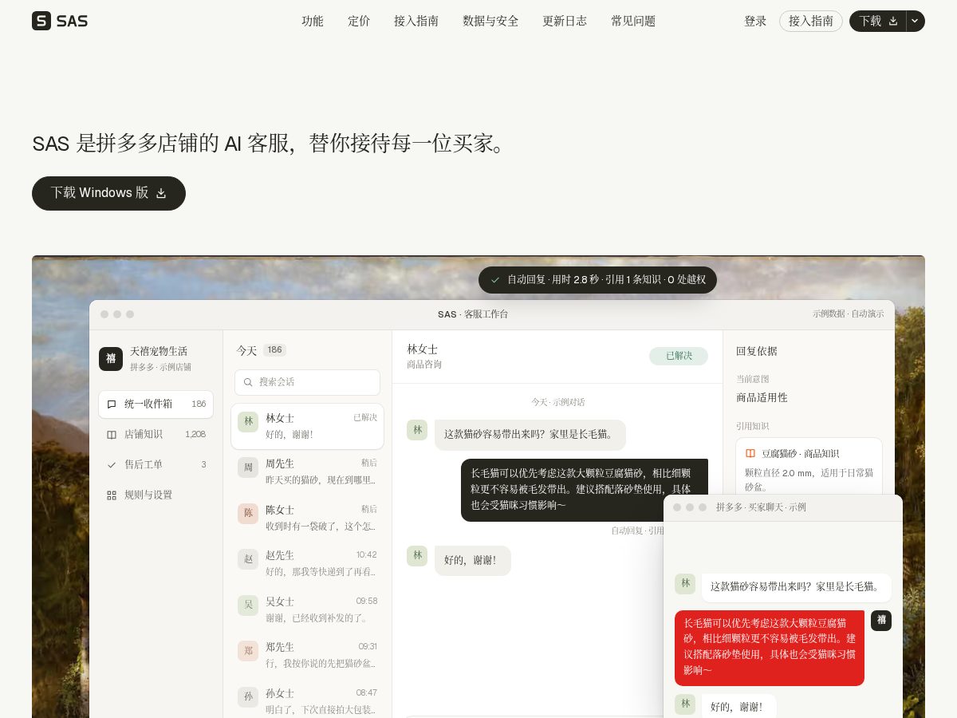Click the 豆腐猫砂 · 商品知识 card
This screenshot has height=718, width=957.
click(809, 467)
